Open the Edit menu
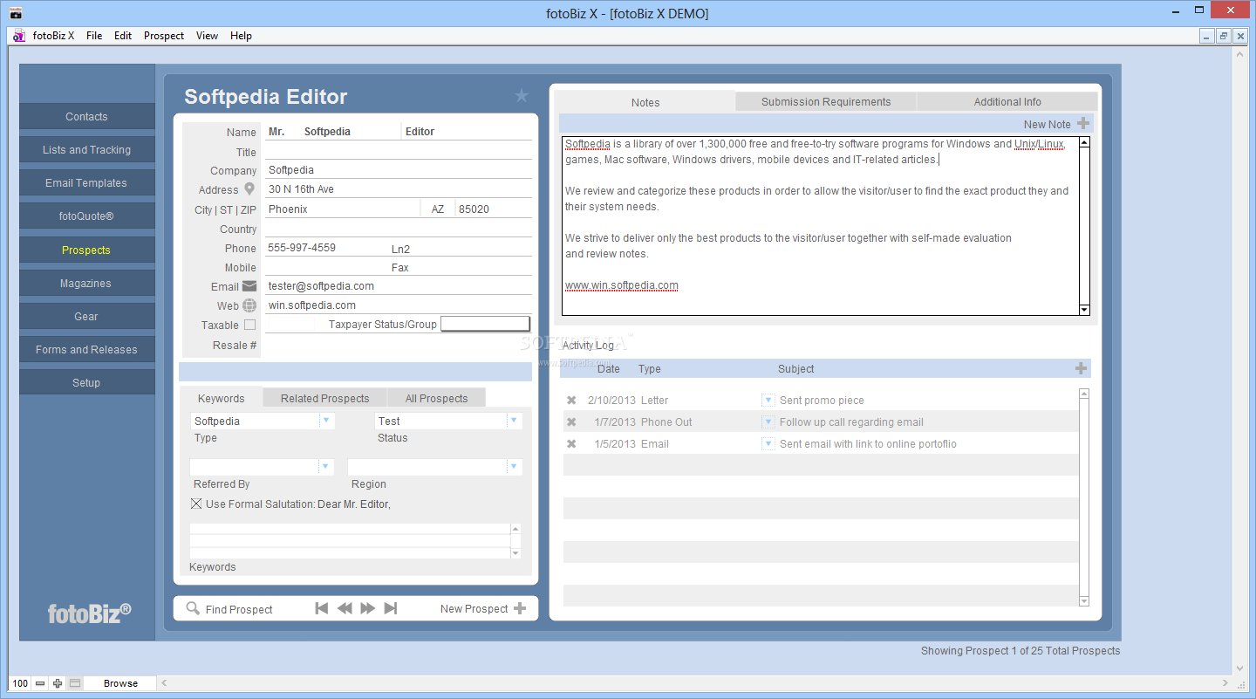This screenshot has width=1256, height=699. [x=123, y=36]
